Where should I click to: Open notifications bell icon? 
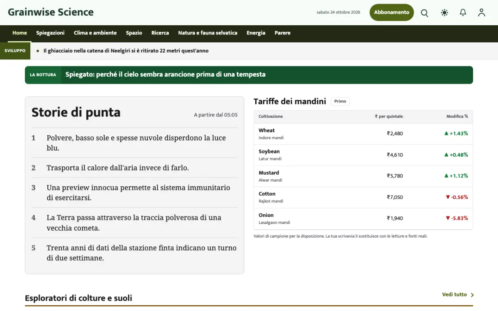463,13
